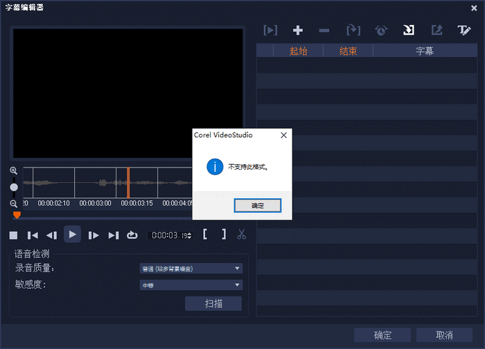Click the import subtitle file icon

409,30
